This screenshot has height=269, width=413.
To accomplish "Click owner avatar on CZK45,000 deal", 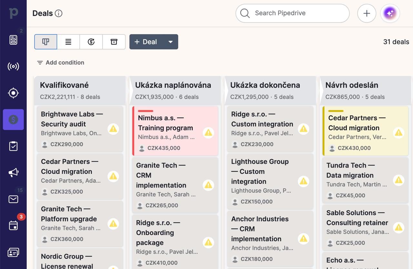I will tap(330, 196).
